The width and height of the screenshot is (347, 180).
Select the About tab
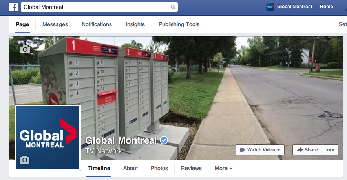[x=131, y=168]
